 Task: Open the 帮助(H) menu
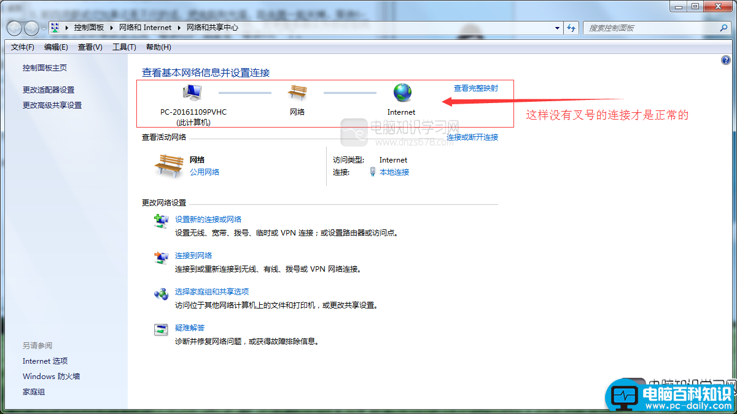tap(158, 47)
